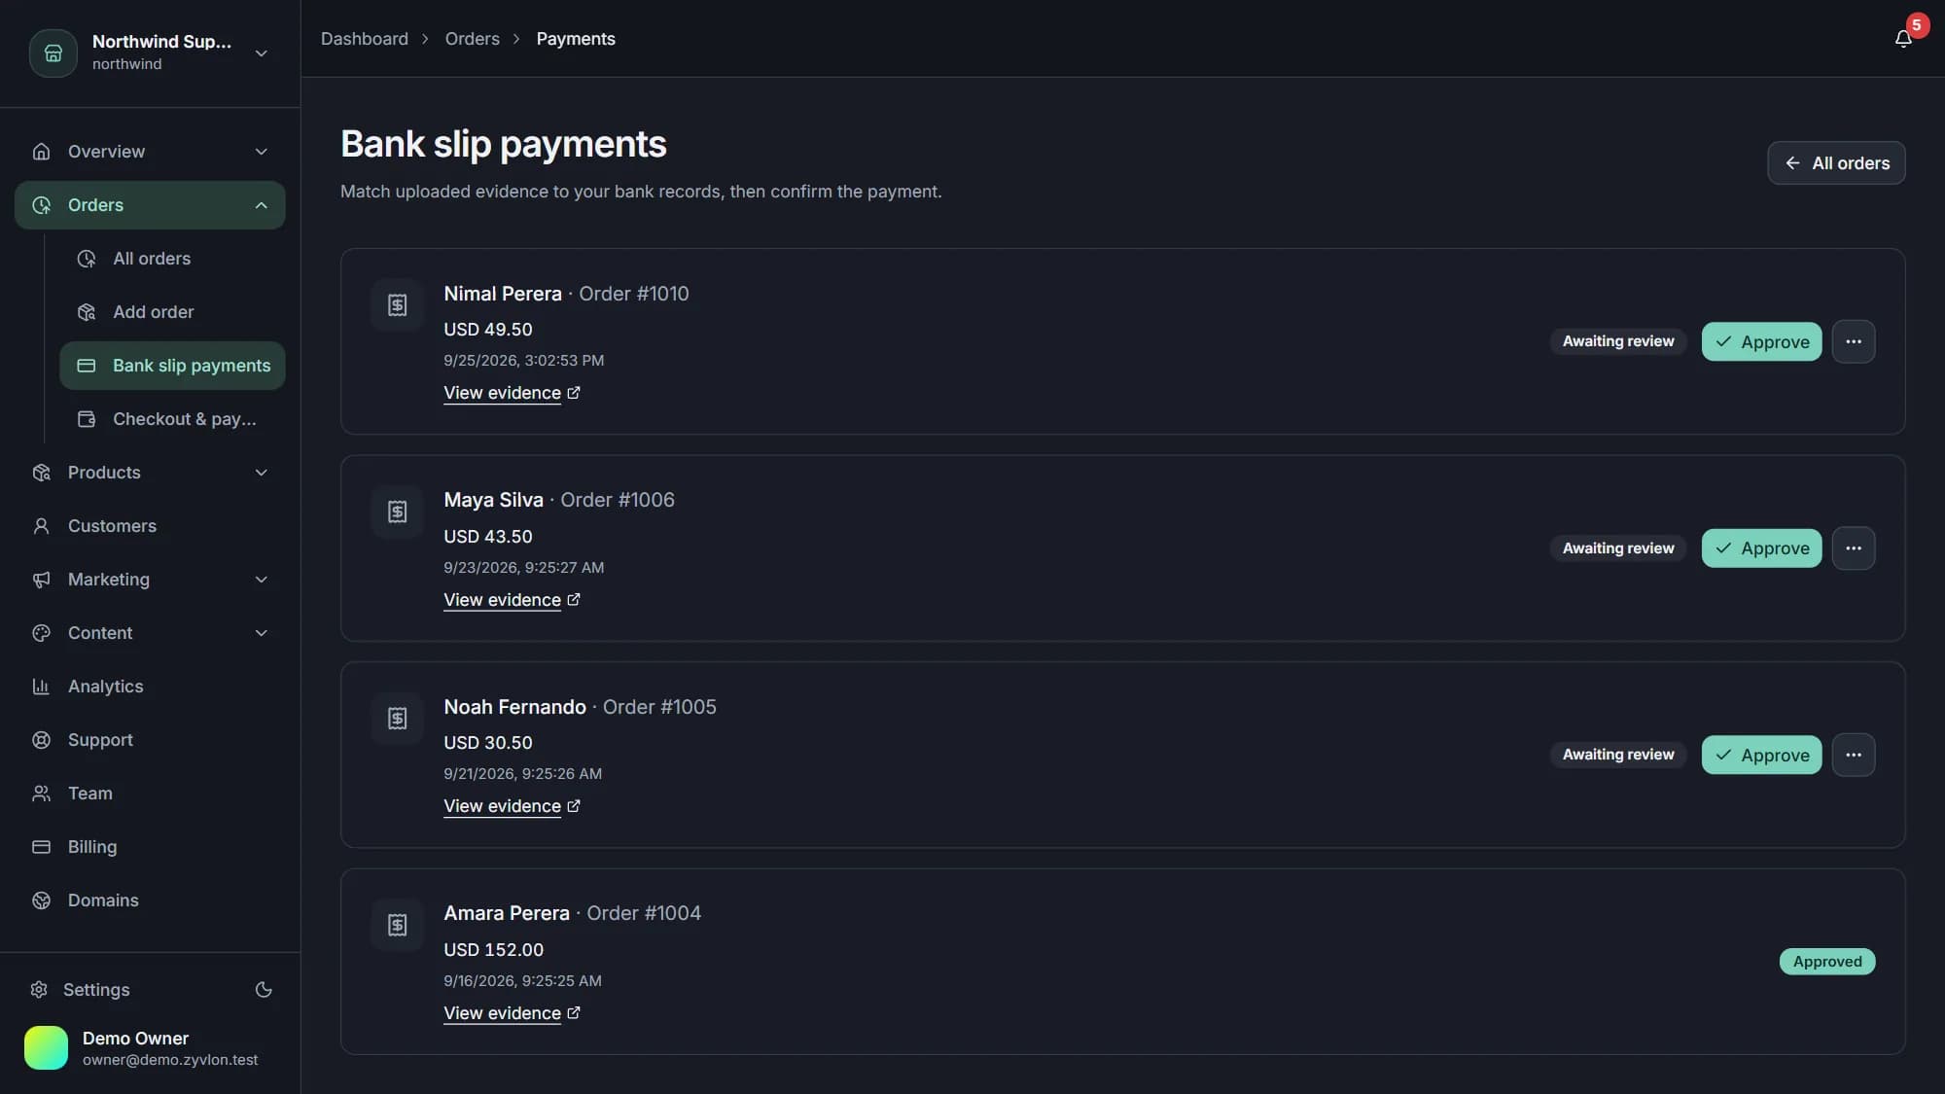Open more options for Order #1005
Viewport: 1945px width, 1094px height.
pyautogui.click(x=1854, y=755)
